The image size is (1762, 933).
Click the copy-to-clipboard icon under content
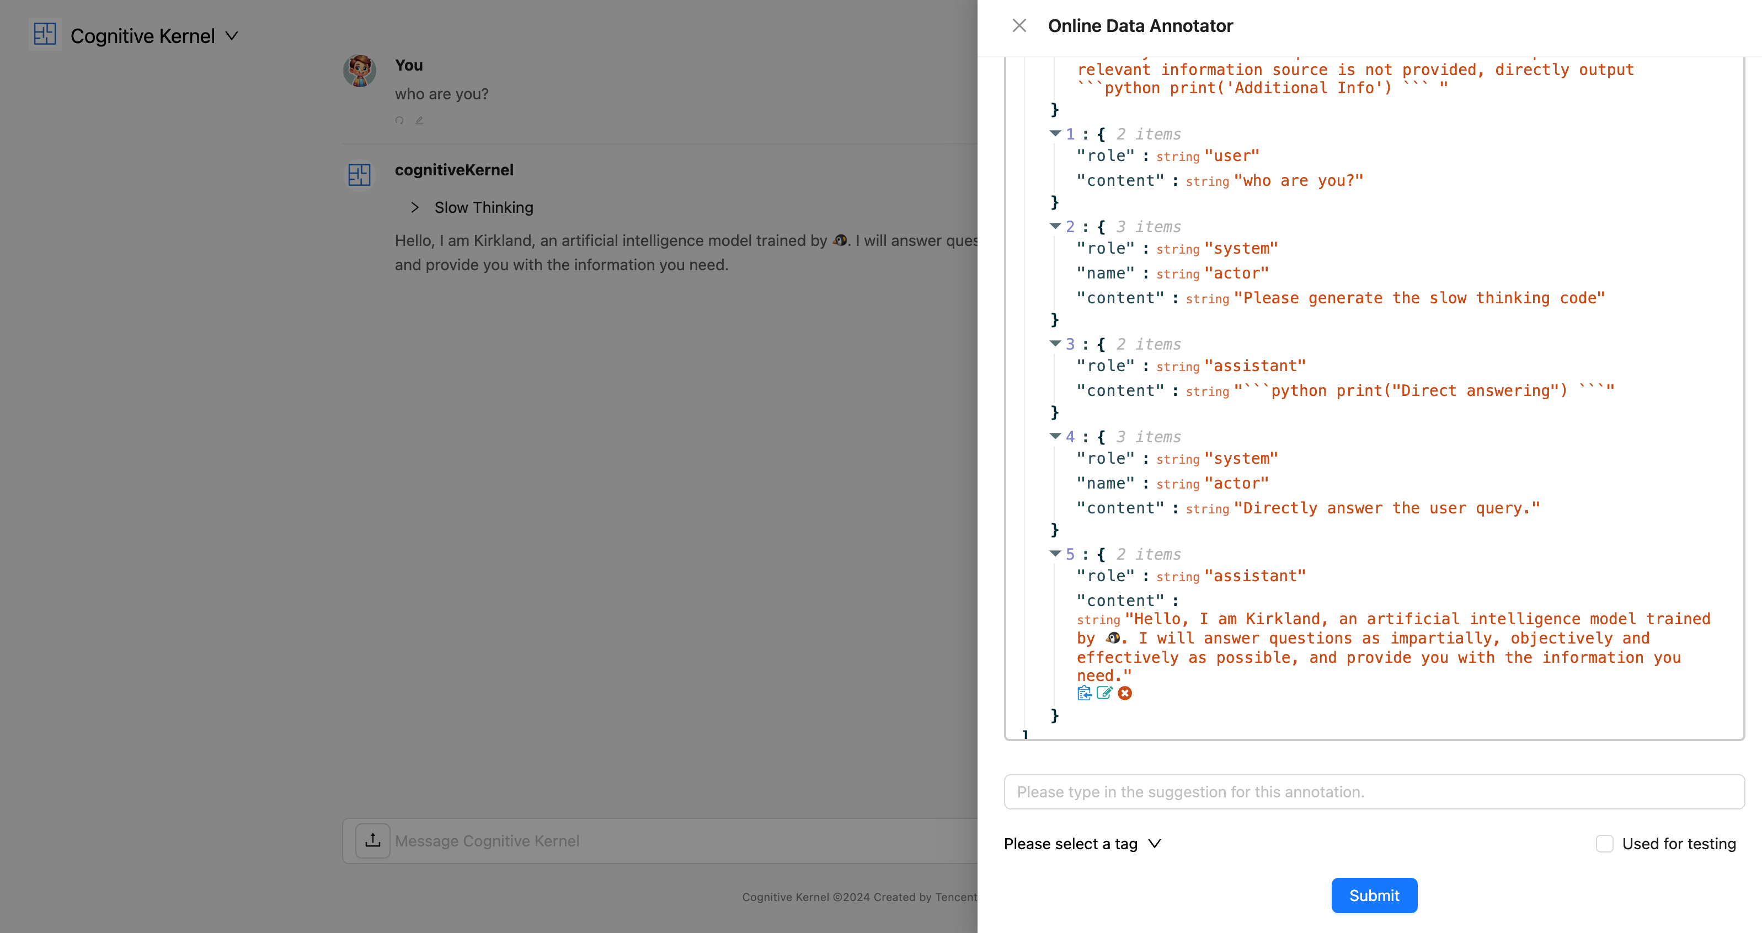1084,693
